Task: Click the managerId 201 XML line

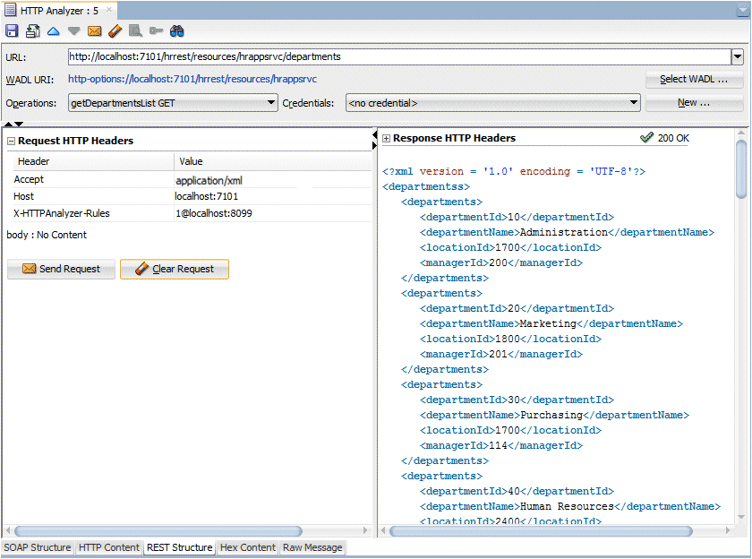Action: point(501,354)
